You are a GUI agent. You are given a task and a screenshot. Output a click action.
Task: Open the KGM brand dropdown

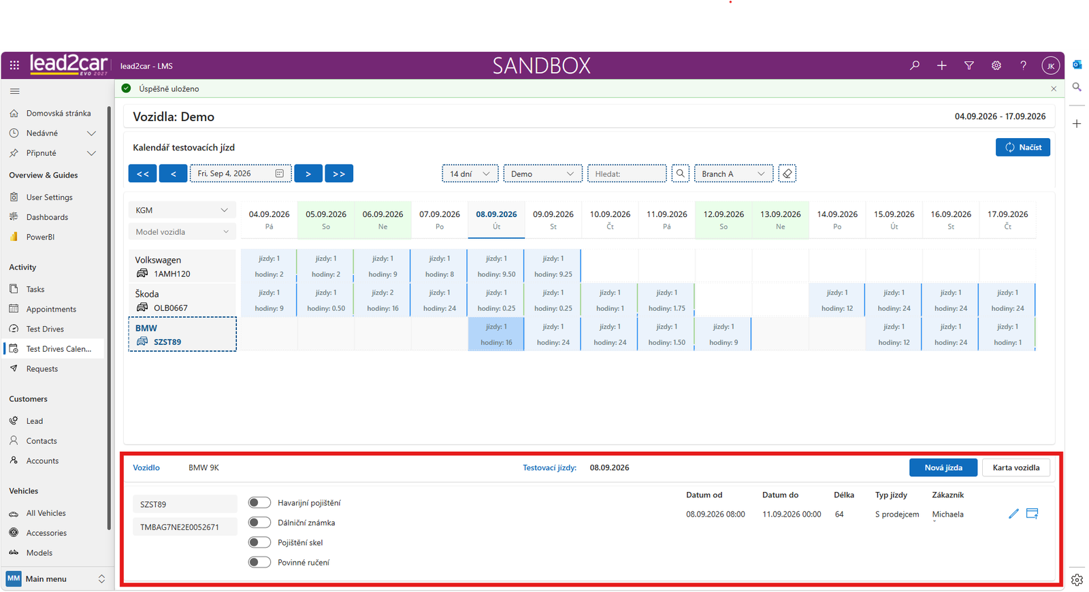pyautogui.click(x=182, y=210)
